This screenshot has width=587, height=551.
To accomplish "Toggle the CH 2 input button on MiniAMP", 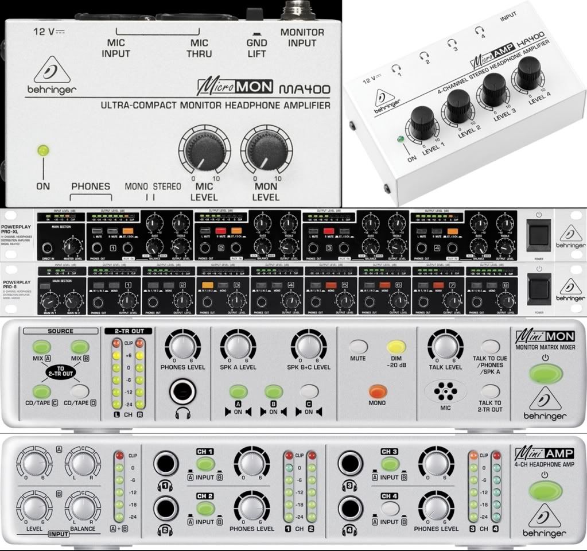I will 205,509.
